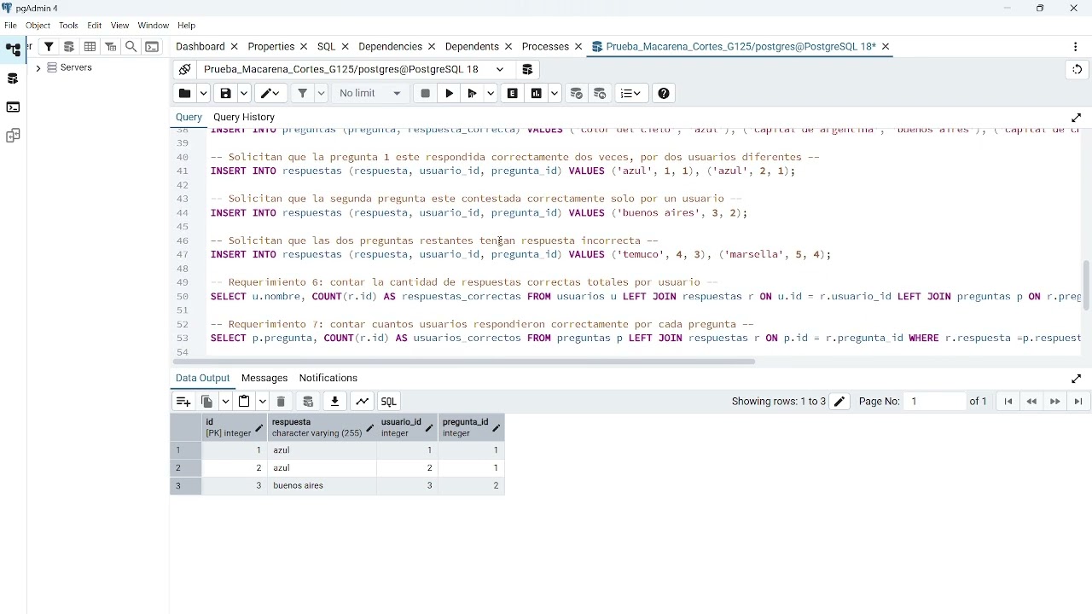Click the connection status icon
The height and width of the screenshot is (614, 1092).
click(x=184, y=70)
